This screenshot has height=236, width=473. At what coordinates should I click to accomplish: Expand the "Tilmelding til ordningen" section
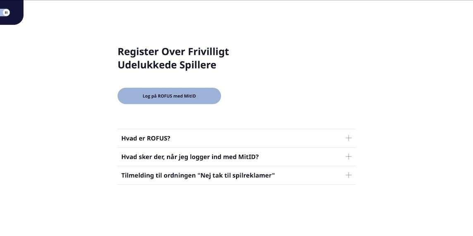236,175
